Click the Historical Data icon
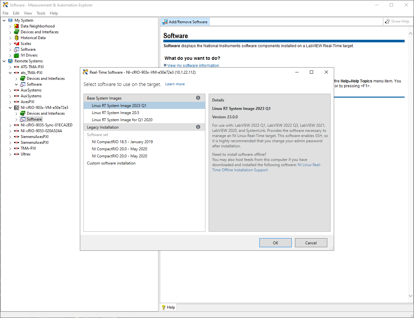The width and height of the screenshot is (414, 318). pos(16,38)
